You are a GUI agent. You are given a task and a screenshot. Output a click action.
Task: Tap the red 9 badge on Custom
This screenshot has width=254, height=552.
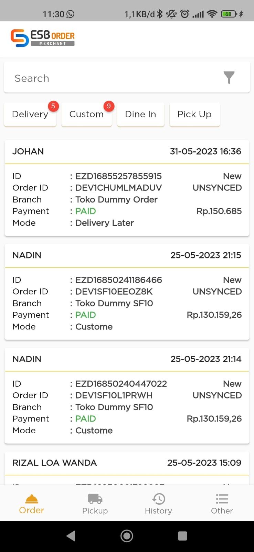tap(109, 106)
